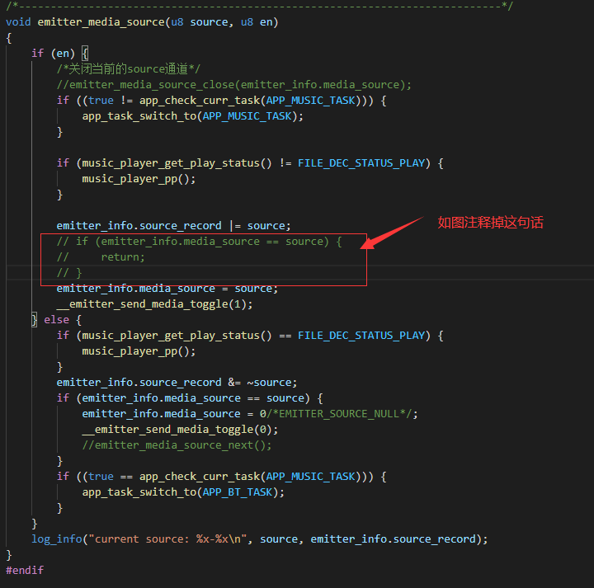Click EMITTER_SOURCE_NULL comment in assignment

pos(339,414)
